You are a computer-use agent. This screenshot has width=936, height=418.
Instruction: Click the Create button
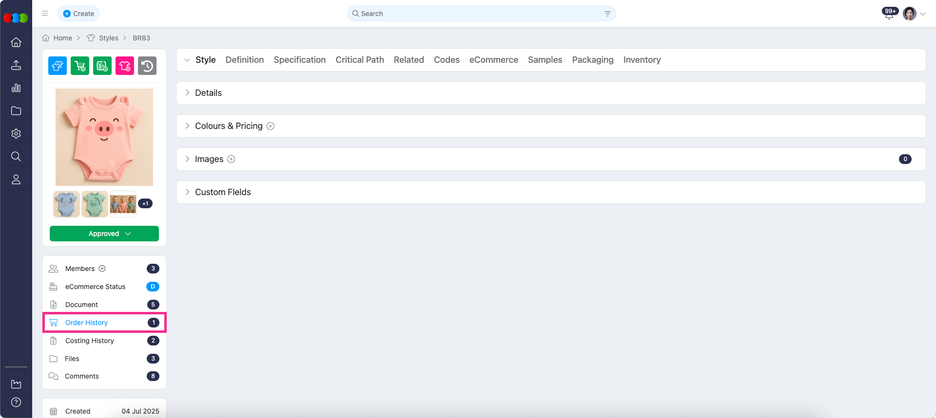click(78, 14)
